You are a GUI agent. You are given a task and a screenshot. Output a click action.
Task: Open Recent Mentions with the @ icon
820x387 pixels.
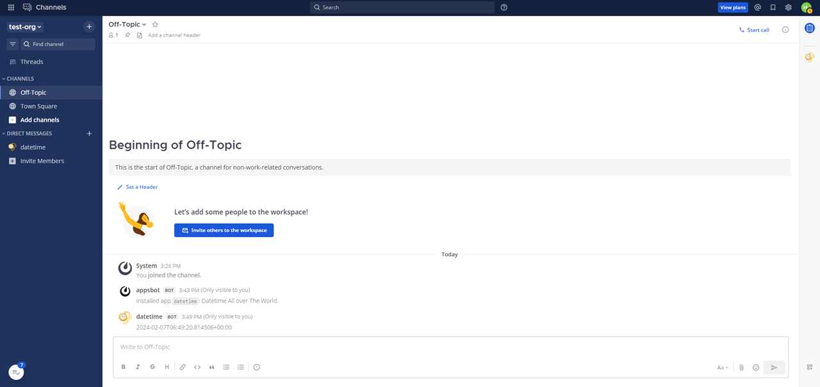(757, 7)
